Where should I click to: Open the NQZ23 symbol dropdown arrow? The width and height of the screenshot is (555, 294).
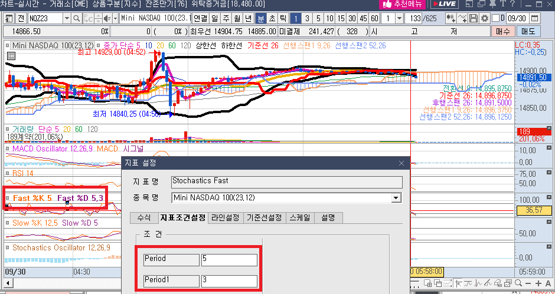(x=67, y=18)
